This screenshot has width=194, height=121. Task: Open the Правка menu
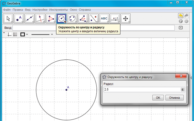(18, 10)
